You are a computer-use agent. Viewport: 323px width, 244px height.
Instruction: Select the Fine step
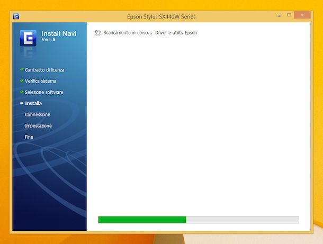(x=29, y=137)
